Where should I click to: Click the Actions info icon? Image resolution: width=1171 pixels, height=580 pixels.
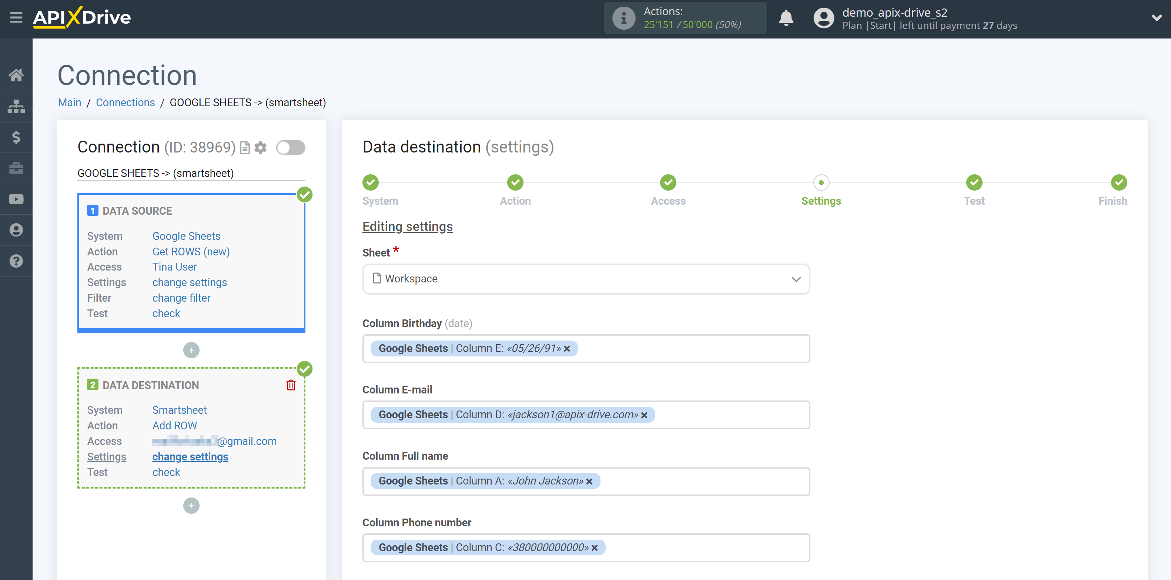[624, 18]
